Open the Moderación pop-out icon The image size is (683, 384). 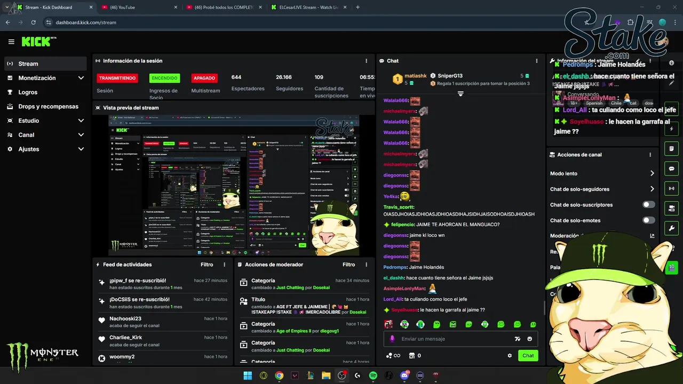click(x=652, y=236)
